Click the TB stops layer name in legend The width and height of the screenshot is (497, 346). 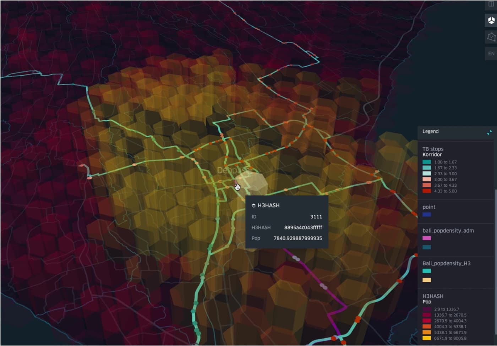(x=433, y=149)
